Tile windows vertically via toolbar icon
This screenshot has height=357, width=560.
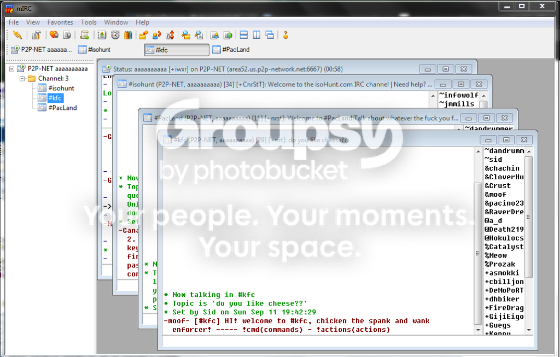(x=257, y=35)
